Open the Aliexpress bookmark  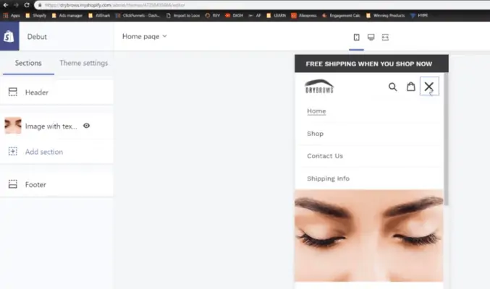point(304,15)
